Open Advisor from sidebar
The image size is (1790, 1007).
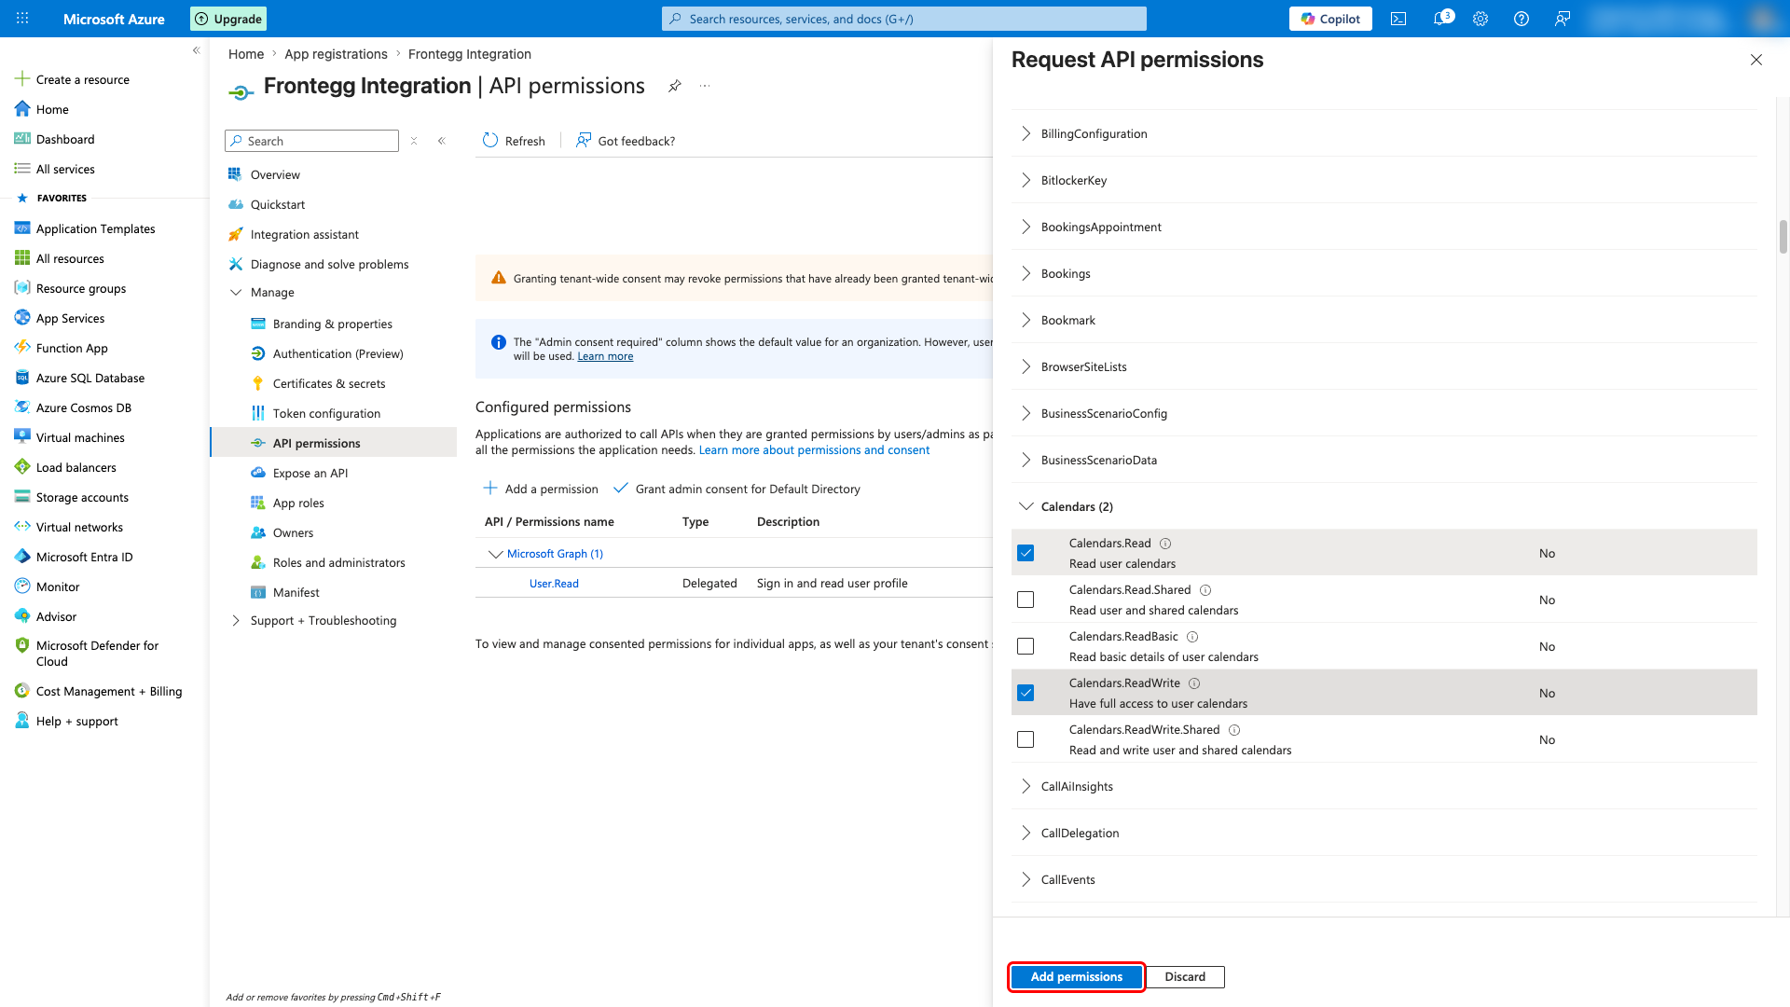56,616
